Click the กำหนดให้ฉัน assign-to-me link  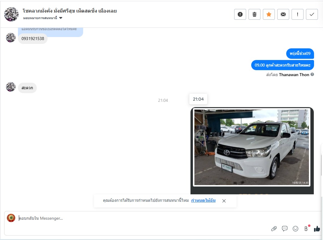click(203, 200)
